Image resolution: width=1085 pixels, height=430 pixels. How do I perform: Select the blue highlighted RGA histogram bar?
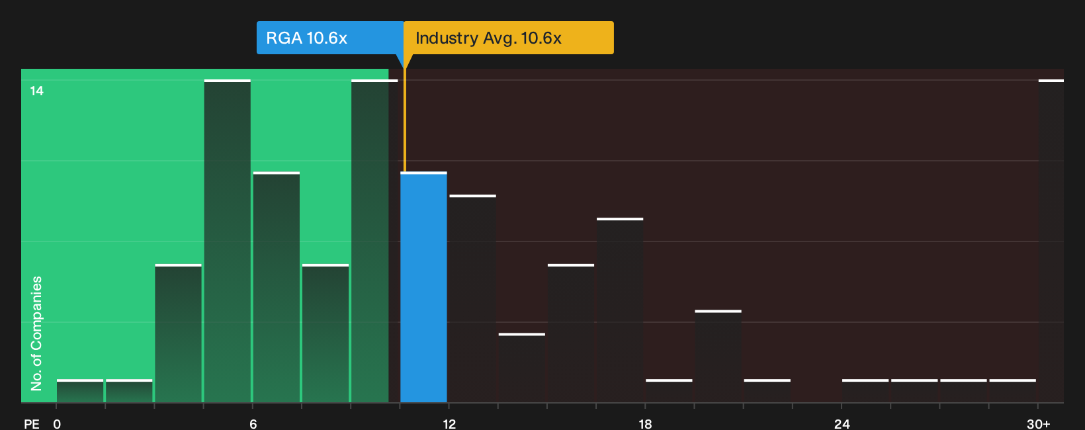pos(423,287)
